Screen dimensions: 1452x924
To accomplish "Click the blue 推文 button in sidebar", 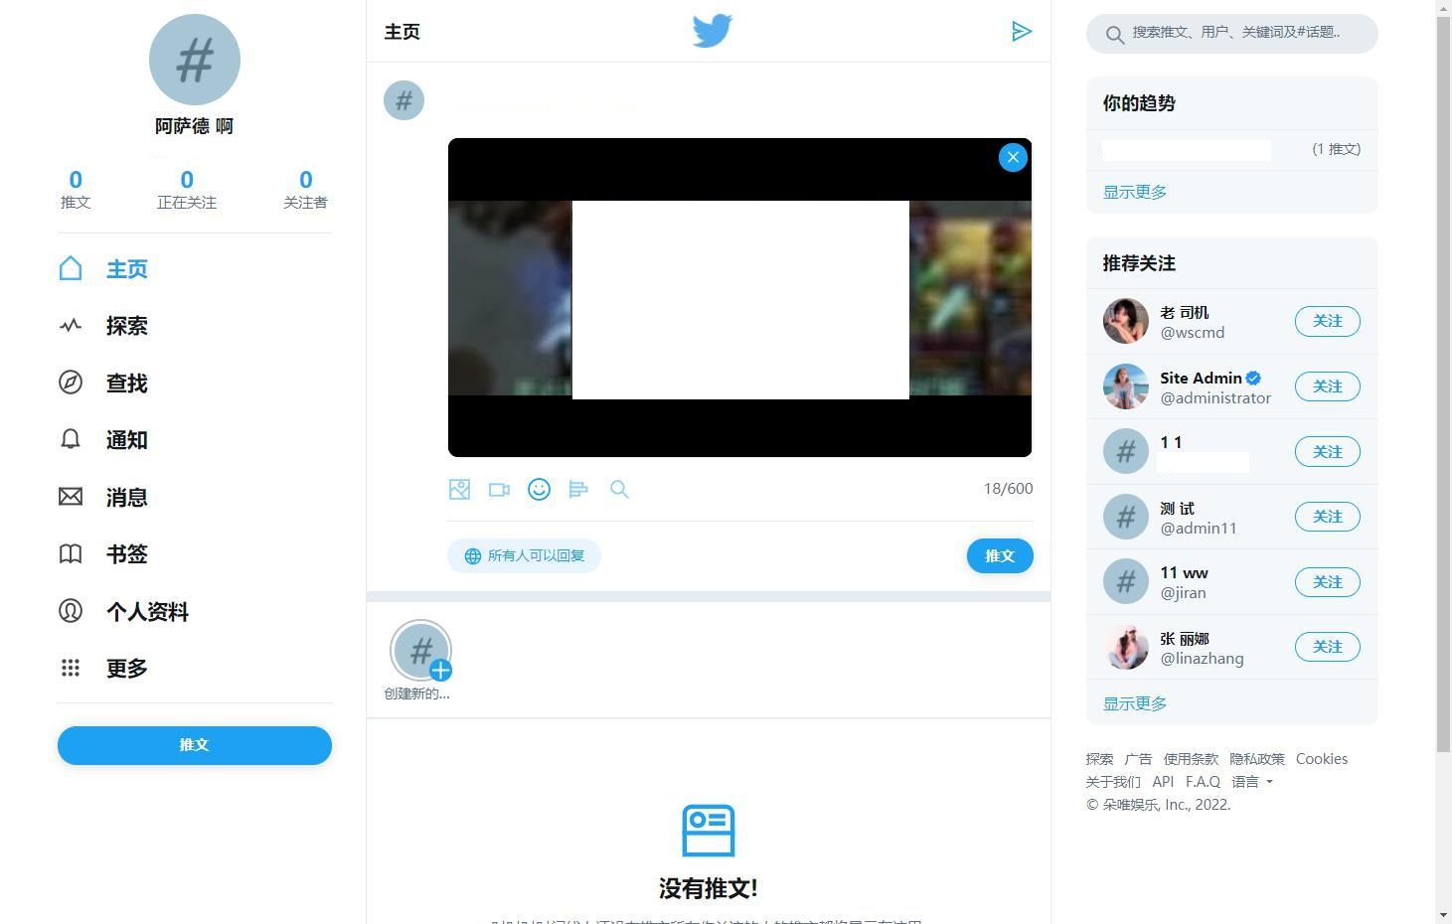I will tap(194, 745).
